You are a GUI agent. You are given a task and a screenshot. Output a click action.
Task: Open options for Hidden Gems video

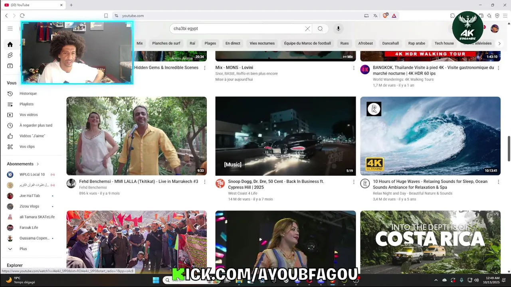click(205, 68)
